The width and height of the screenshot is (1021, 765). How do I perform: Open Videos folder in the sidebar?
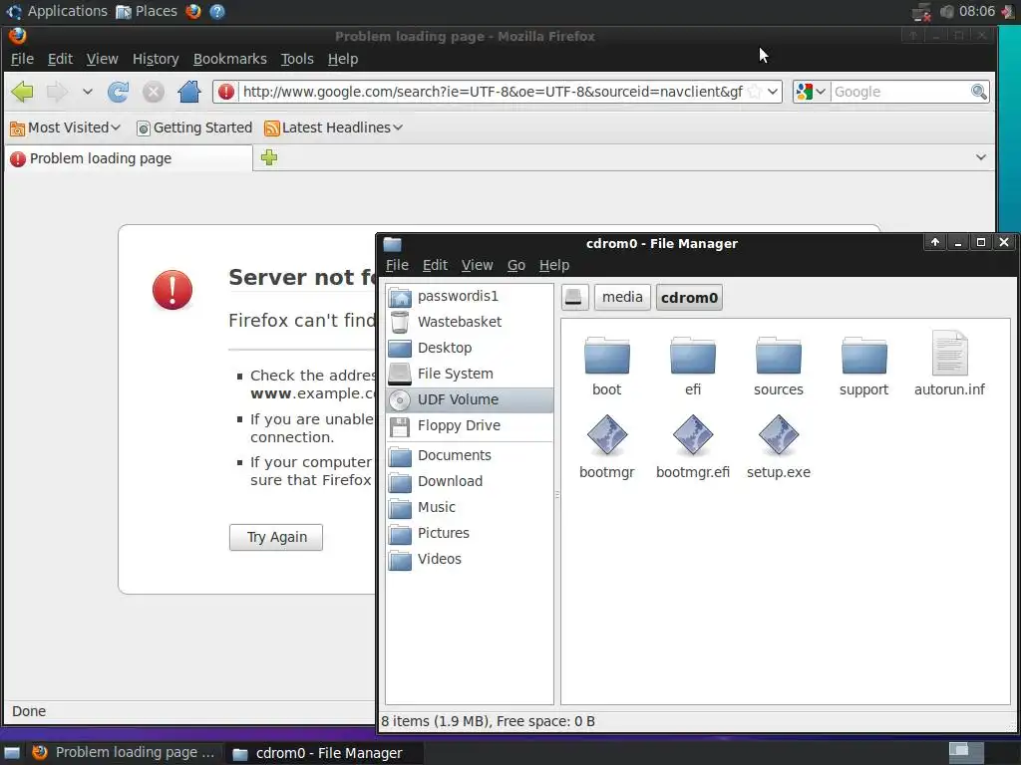pyautogui.click(x=470, y=560)
